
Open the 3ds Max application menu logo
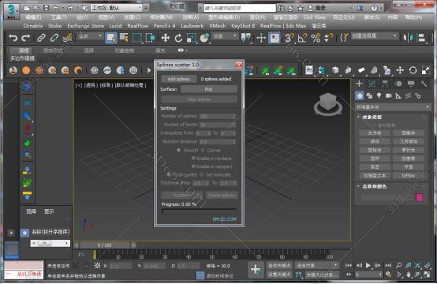11,11
